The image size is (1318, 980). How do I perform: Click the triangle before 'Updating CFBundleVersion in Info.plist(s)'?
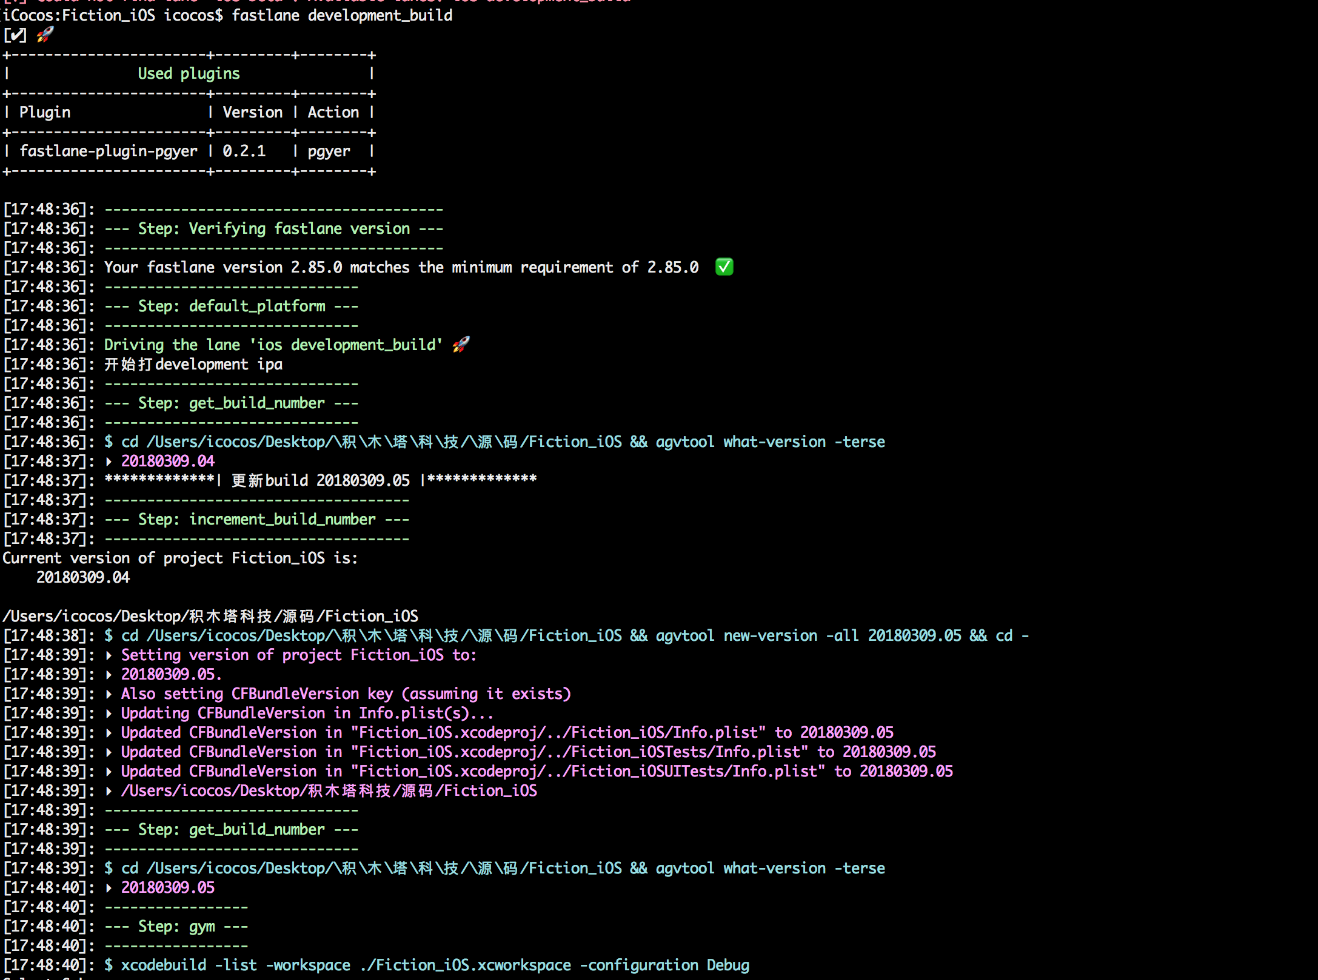pos(109,713)
